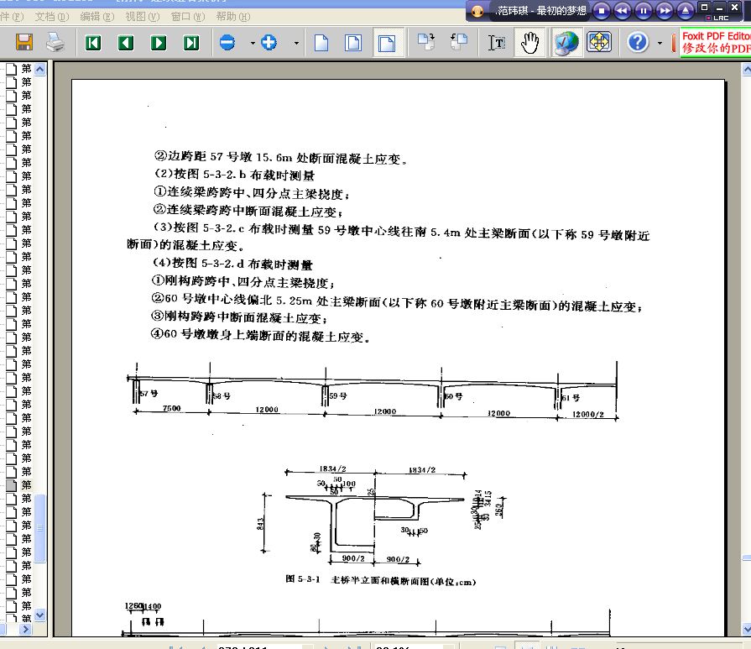This screenshot has height=649, width=751.
Task: Click the full screen arrows icon
Action: [598, 42]
